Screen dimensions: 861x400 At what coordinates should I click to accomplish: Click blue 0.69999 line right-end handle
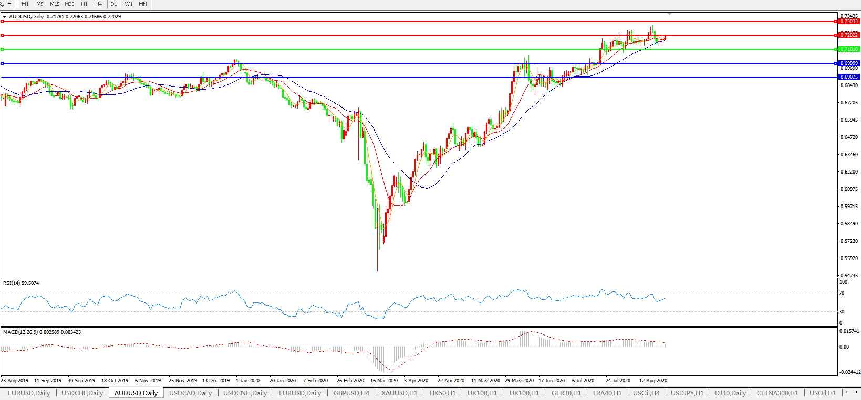(836, 63)
